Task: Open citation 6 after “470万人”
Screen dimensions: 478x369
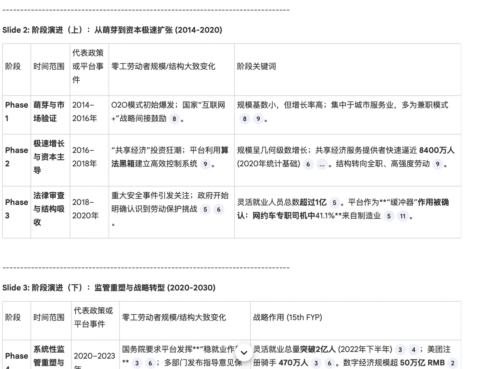Action: (x=330, y=363)
